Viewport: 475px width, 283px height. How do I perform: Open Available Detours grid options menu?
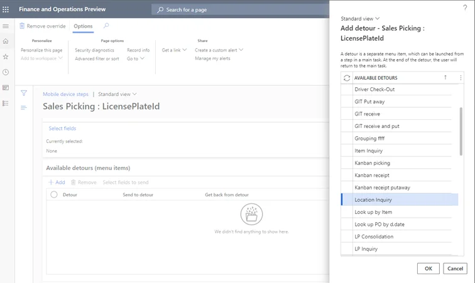coord(461,78)
